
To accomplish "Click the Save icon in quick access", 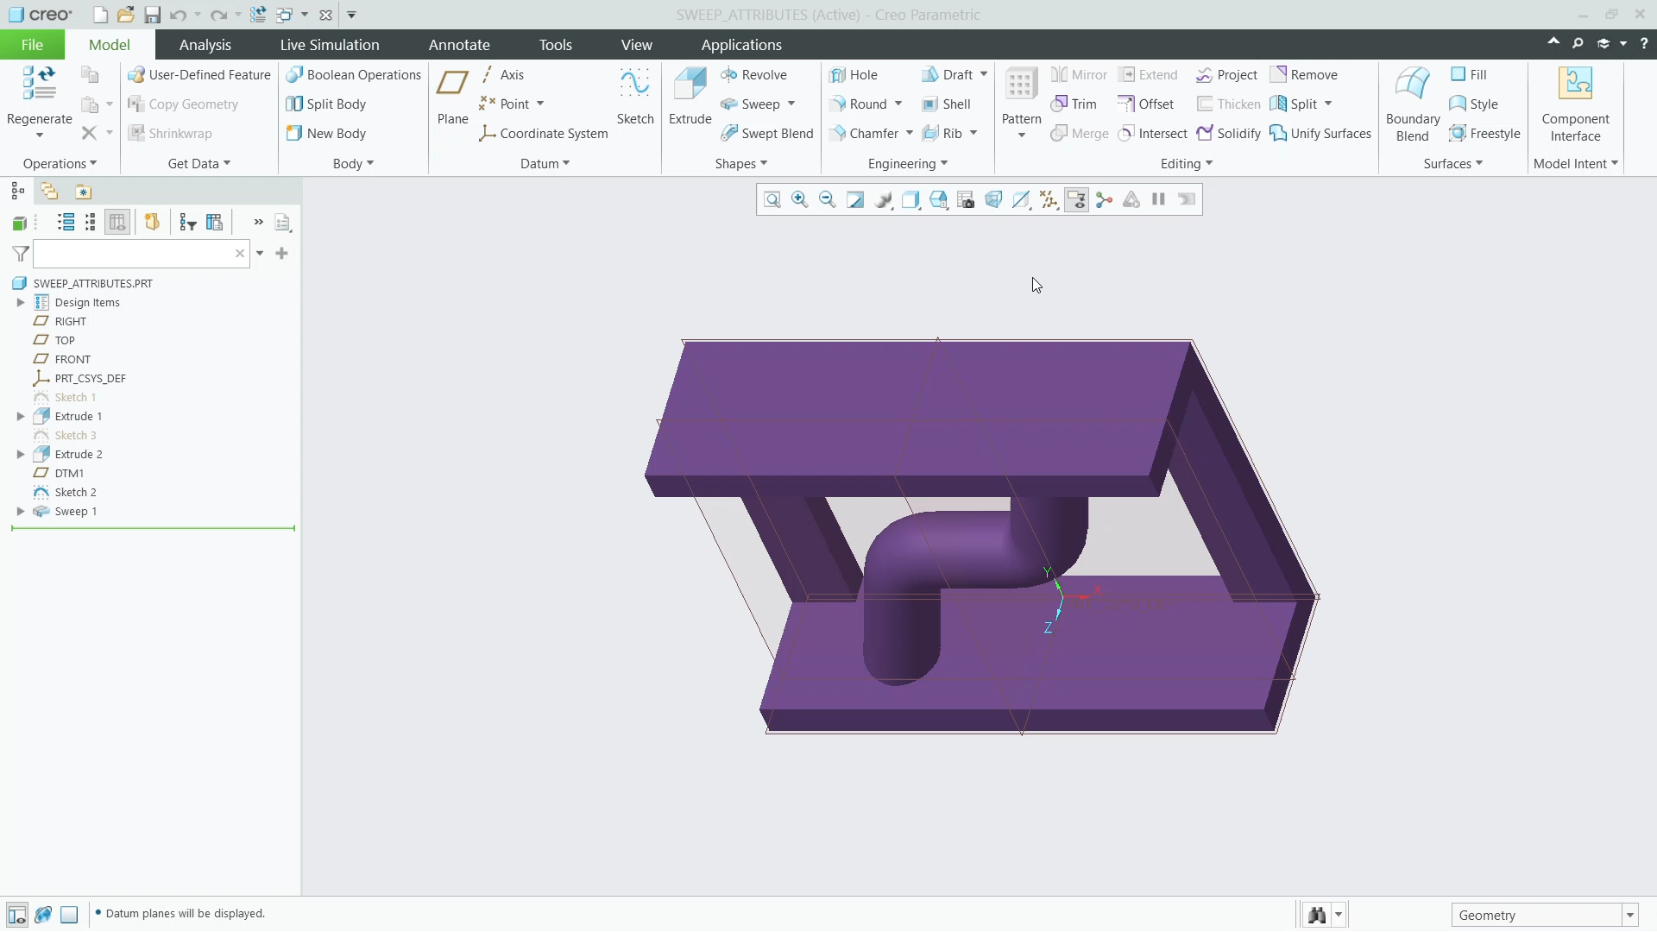I will click(x=152, y=15).
